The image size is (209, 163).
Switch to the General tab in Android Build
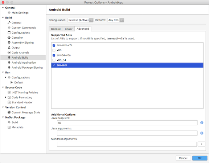[x=56, y=29]
